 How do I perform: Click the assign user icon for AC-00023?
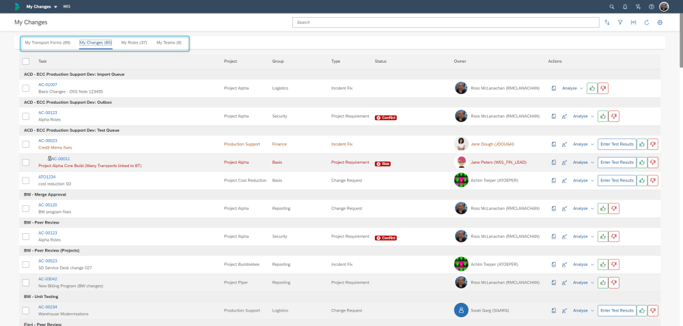pyautogui.click(x=564, y=144)
